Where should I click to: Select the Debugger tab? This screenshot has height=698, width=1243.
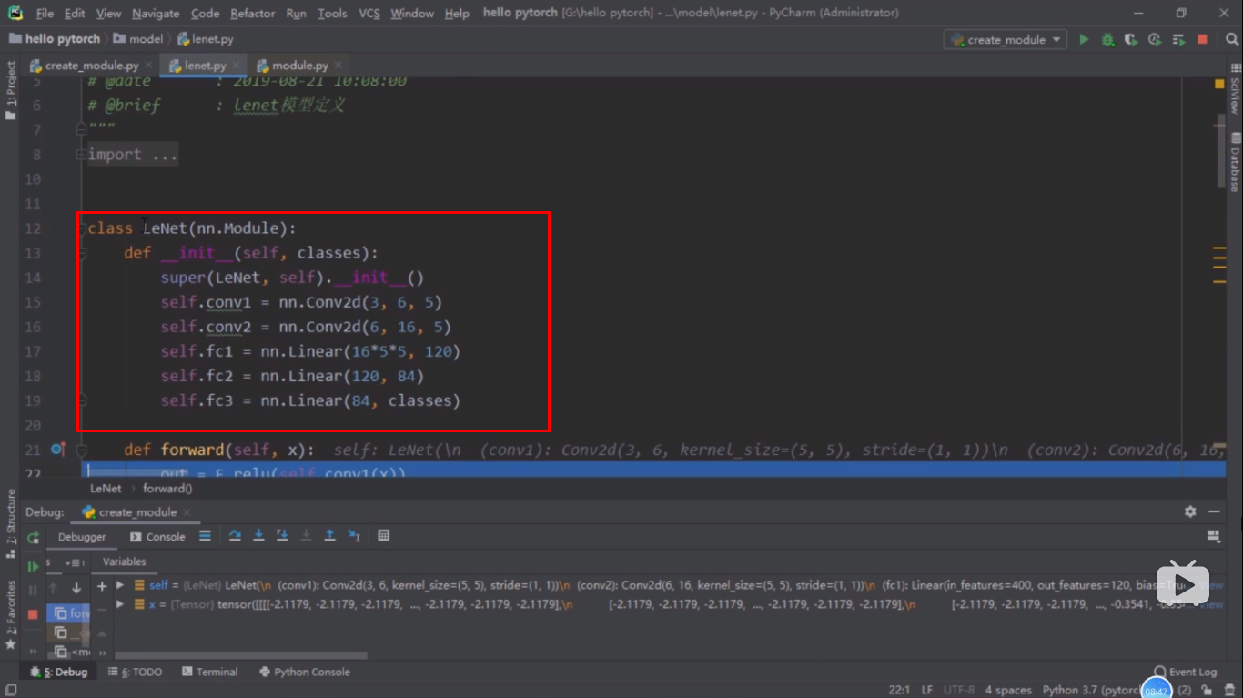82,537
